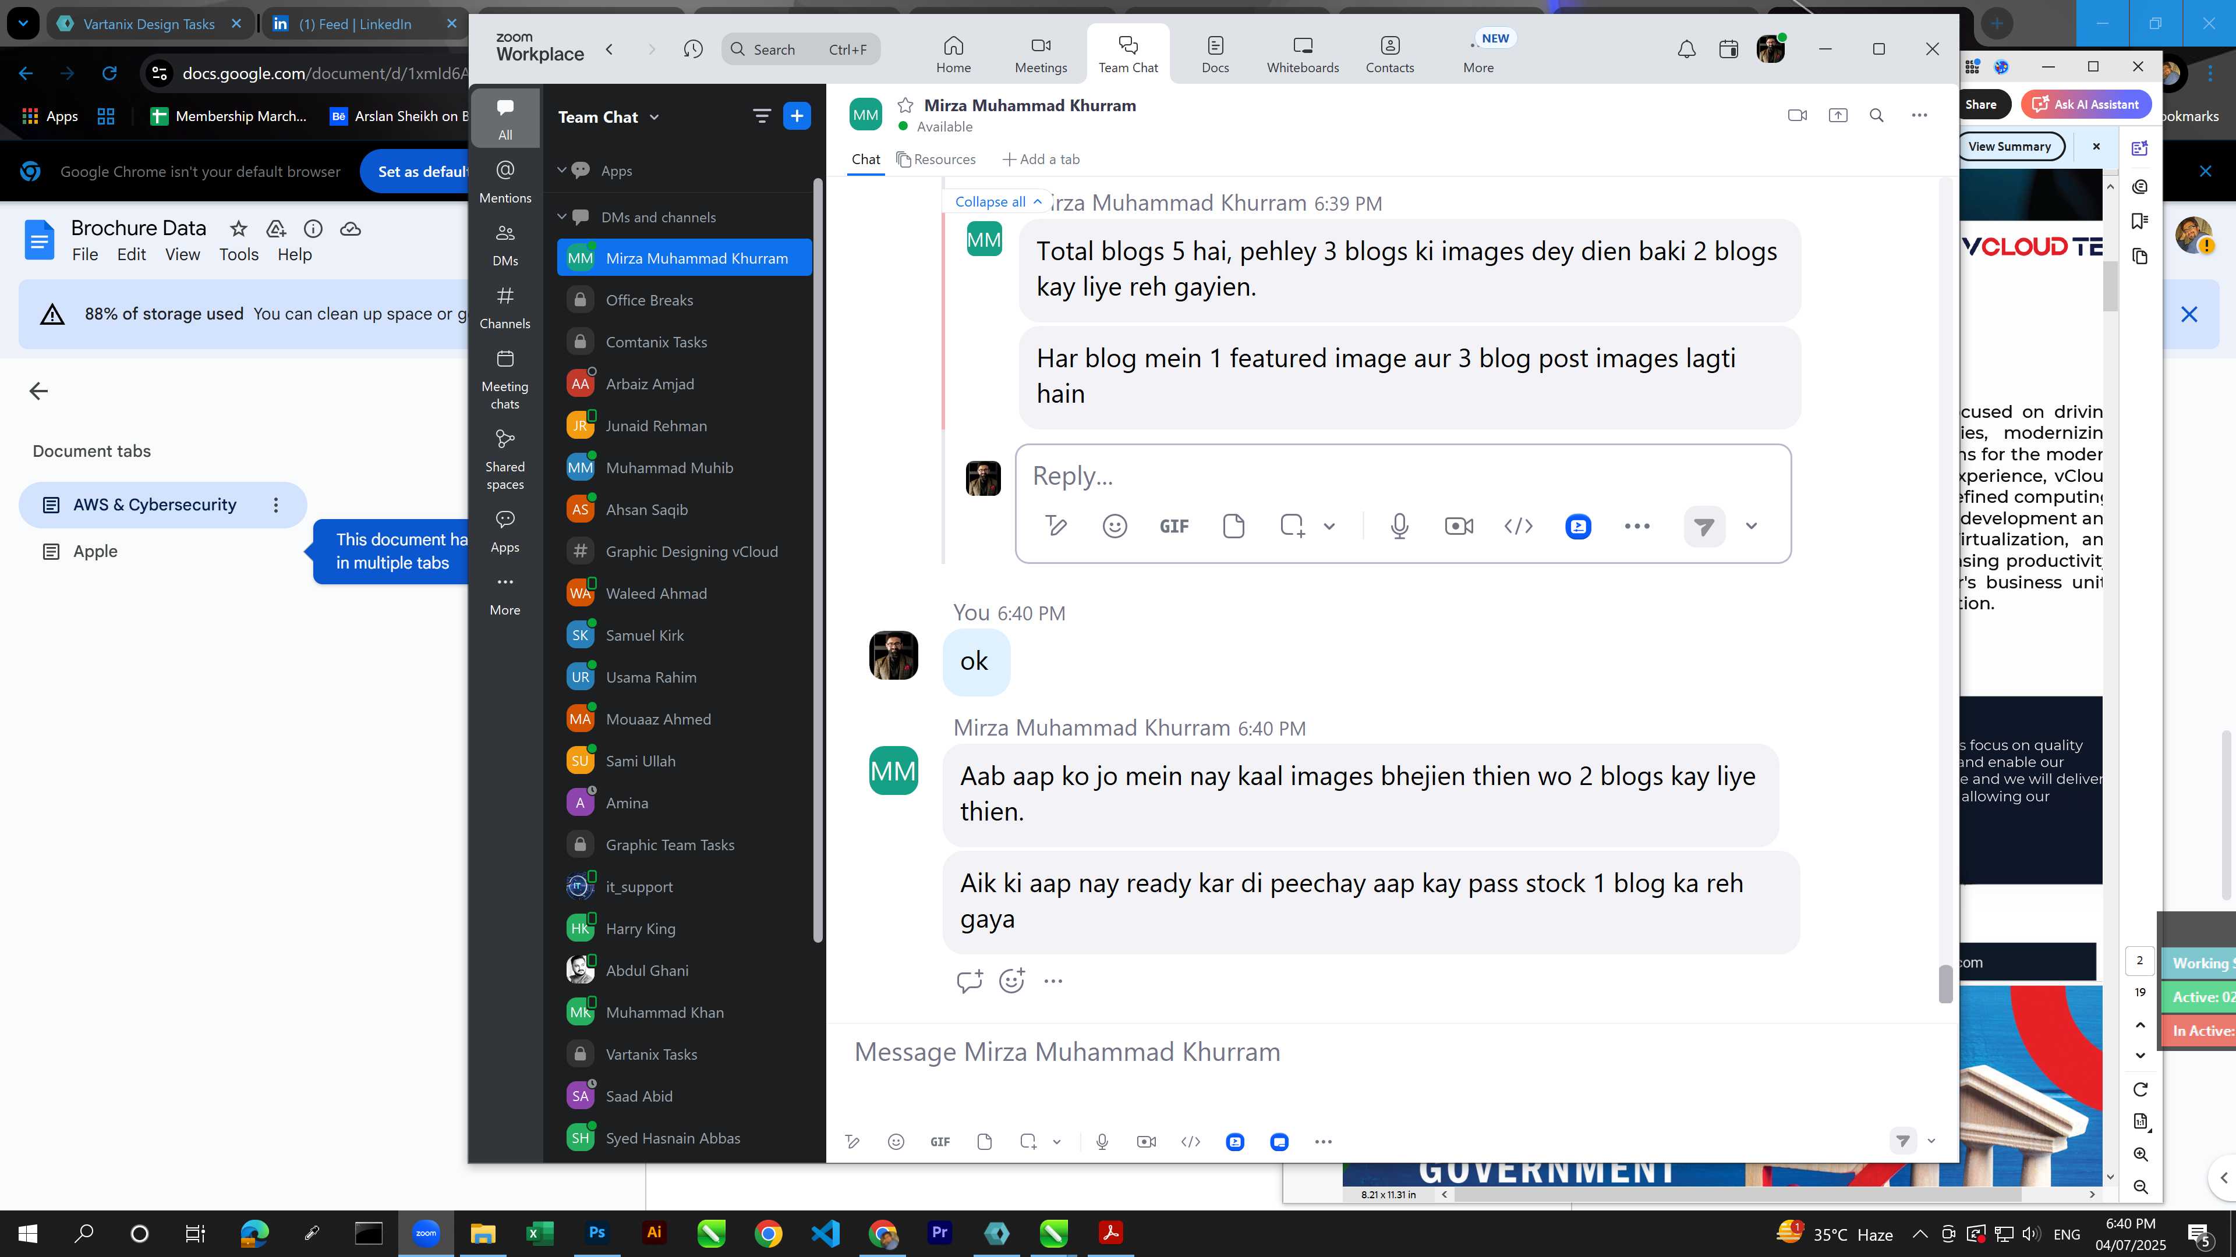
Task: Select DMs in Zoom sidebar
Action: [505, 244]
